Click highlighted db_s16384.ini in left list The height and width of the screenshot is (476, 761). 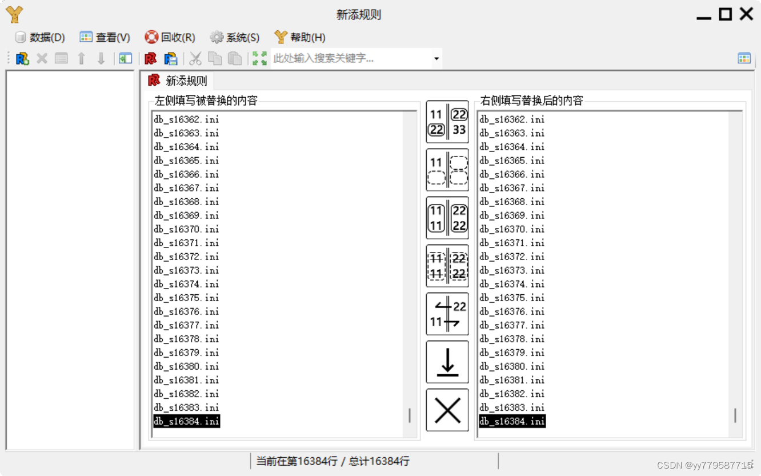point(186,421)
